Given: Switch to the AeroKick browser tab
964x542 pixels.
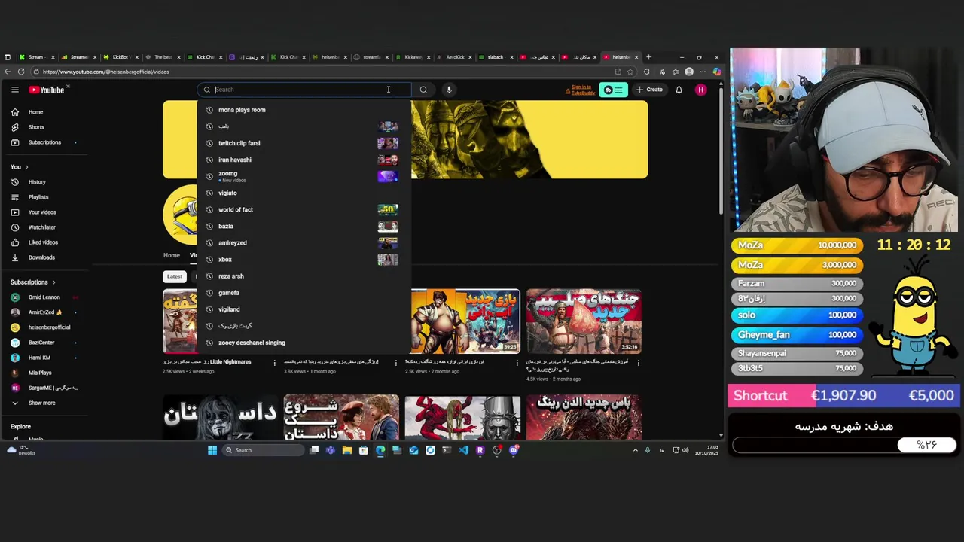Looking at the screenshot, I should pyautogui.click(x=455, y=57).
